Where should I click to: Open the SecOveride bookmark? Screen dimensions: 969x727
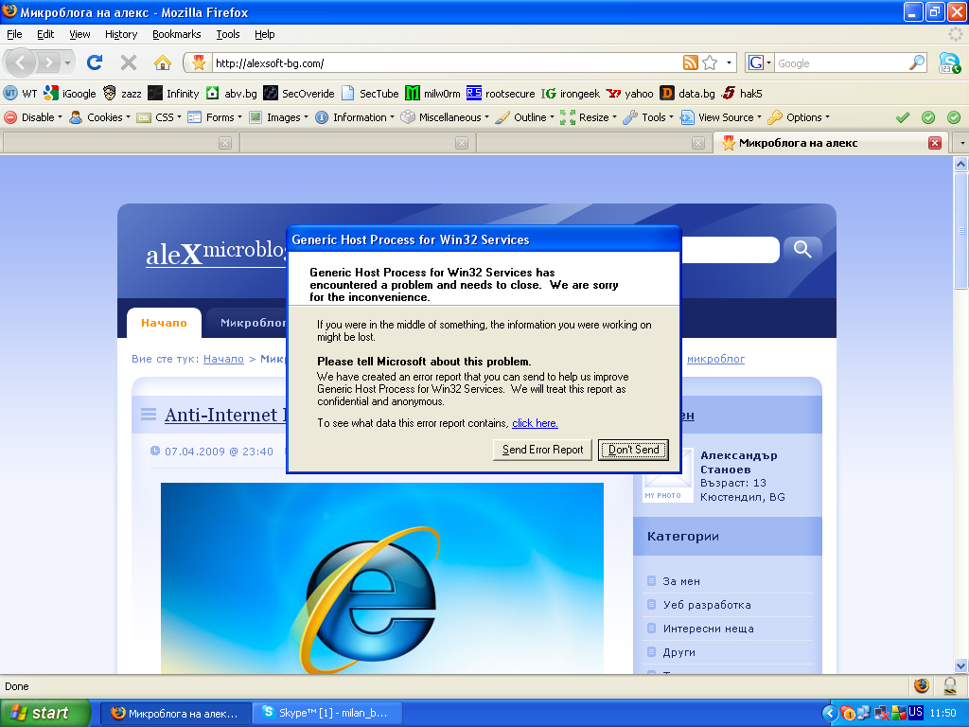pyautogui.click(x=299, y=94)
